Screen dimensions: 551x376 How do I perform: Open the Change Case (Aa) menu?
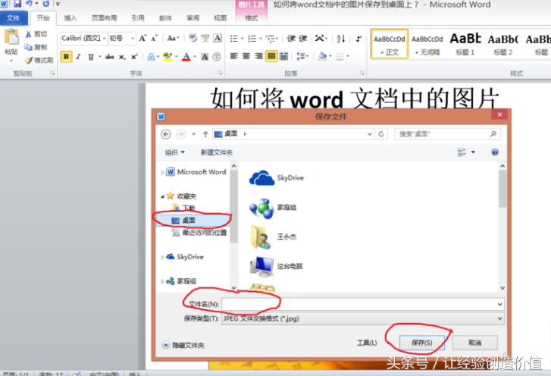coord(173,38)
